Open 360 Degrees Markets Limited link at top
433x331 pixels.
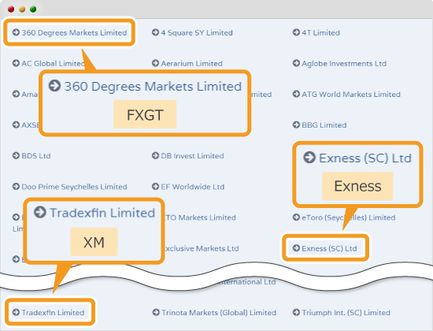pyautogui.click(x=74, y=32)
